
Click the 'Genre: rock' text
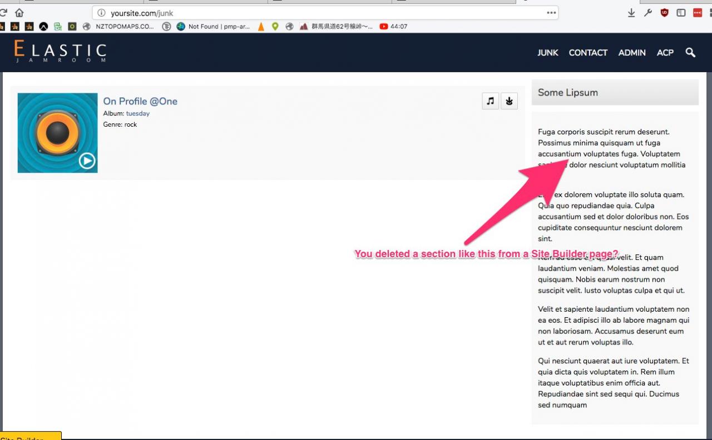(120, 124)
